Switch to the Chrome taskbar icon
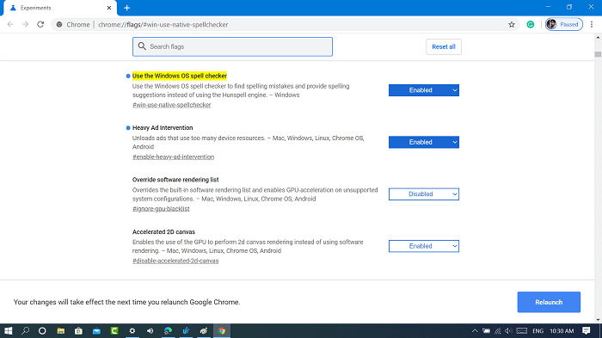The image size is (602, 338). click(222, 331)
